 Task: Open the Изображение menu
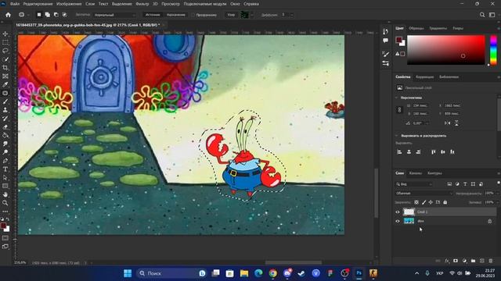coord(69,4)
